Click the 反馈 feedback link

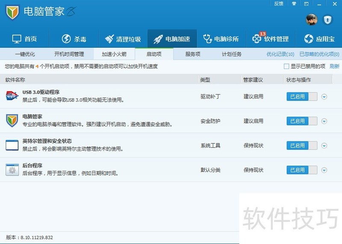279,4
